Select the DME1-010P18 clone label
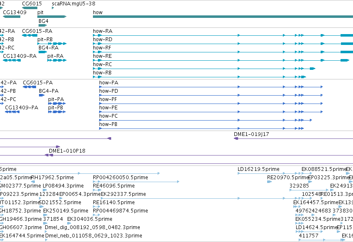The height and width of the screenshot is (242, 353). (x=67, y=151)
